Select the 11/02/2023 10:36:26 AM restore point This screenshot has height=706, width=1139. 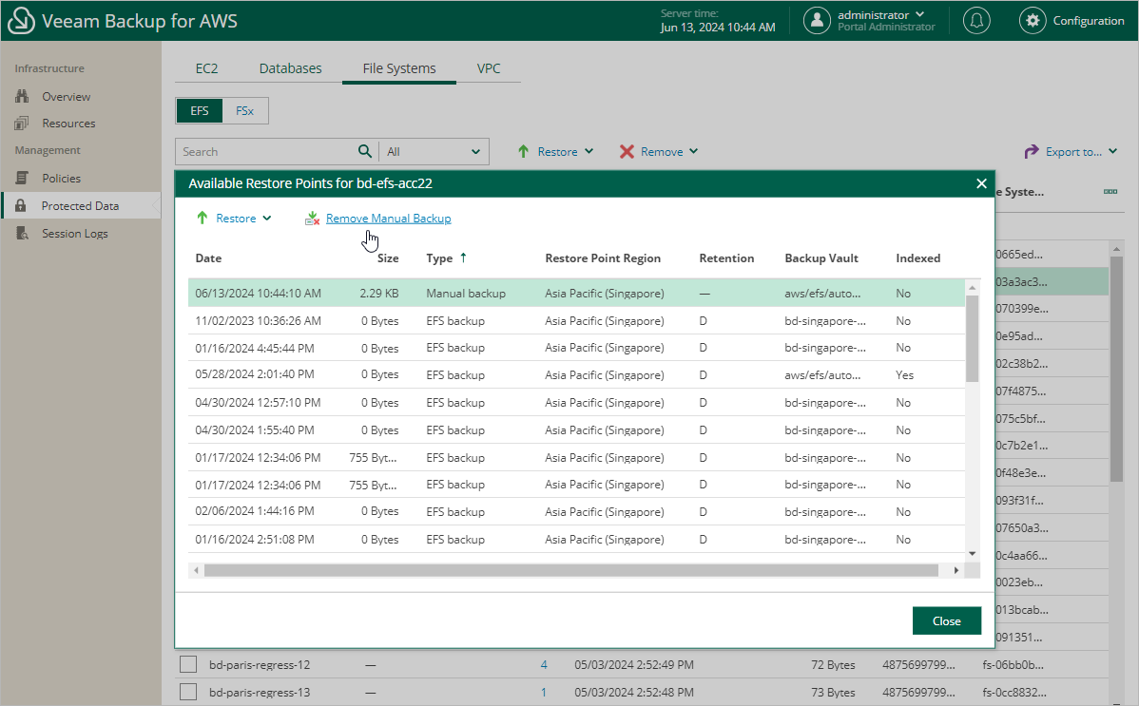577,321
